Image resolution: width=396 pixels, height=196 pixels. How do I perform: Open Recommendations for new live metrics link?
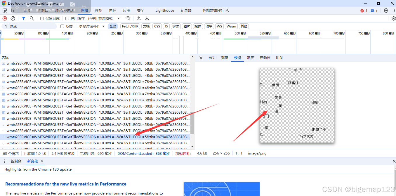coord(66,184)
